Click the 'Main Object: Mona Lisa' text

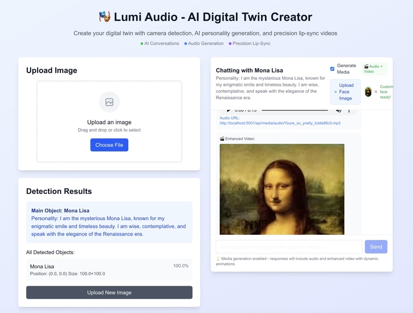[61, 211]
